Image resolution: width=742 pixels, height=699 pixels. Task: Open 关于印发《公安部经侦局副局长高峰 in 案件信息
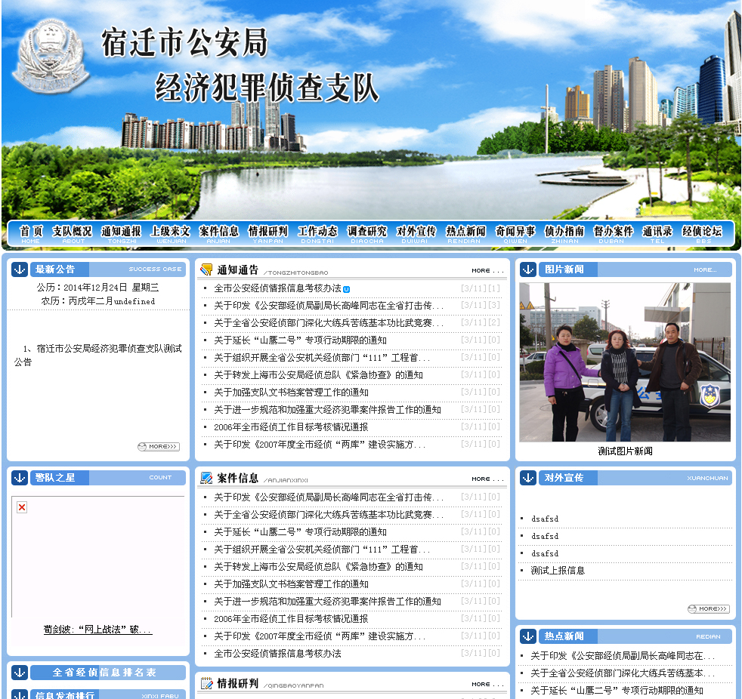pyautogui.click(x=329, y=497)
